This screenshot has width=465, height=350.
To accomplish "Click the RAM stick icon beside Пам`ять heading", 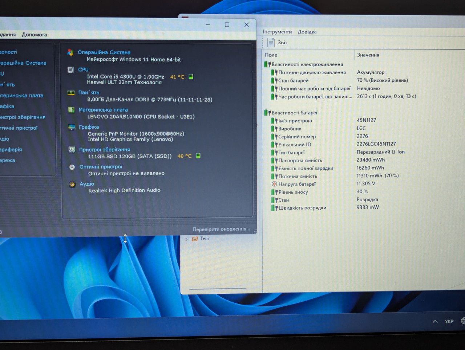I will coord(71,93).
